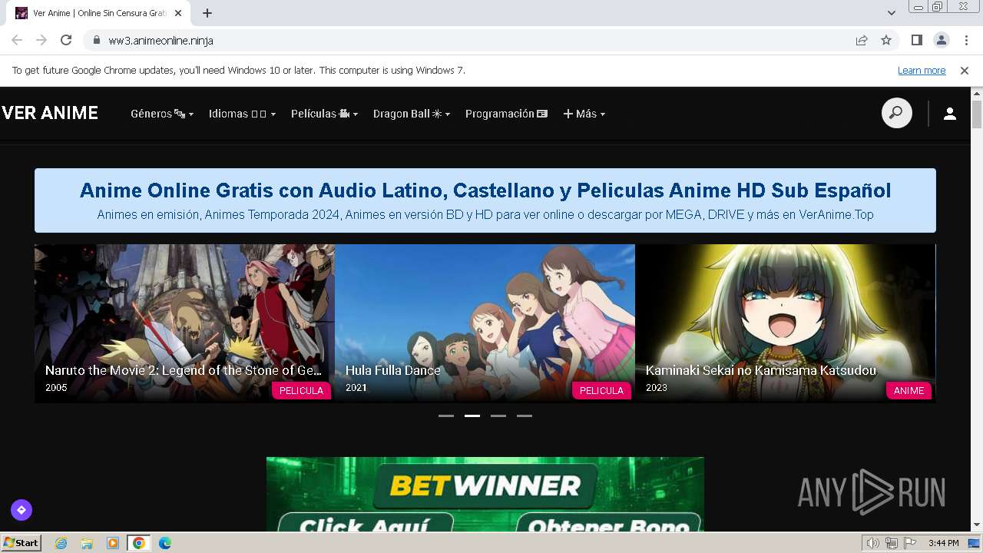Viewport: 983px width, 553px height.
Task: Click the Anime Online Gratis heading text
Action: [485, 190]
